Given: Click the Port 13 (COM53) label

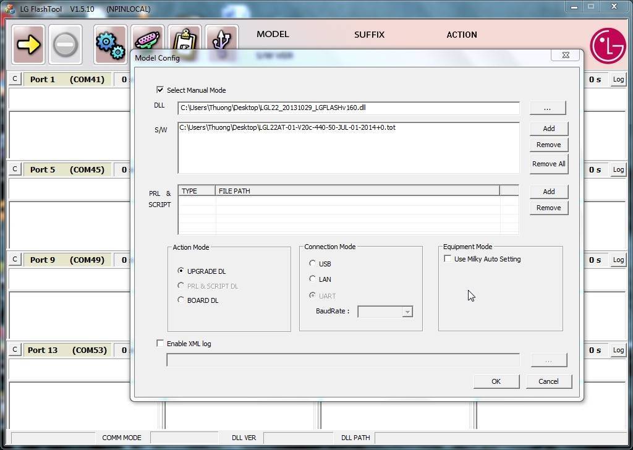Looking at the screenshot, I should (67, 350).
